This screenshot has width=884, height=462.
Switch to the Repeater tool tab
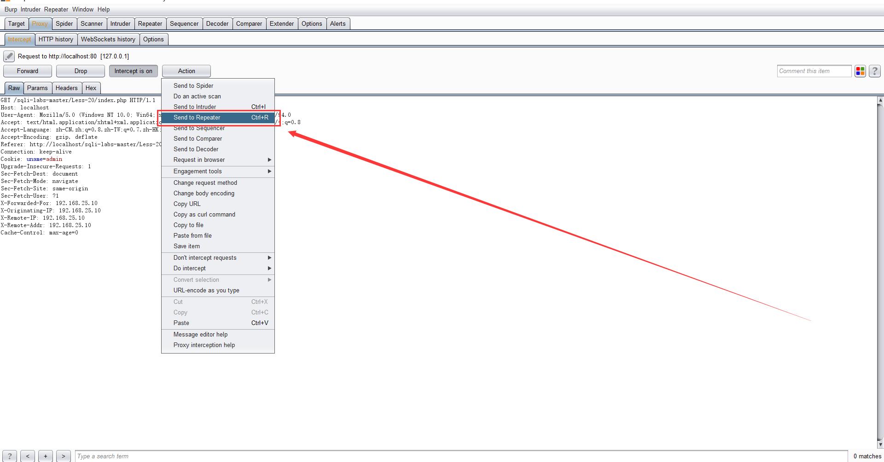(x=150, y=24)
